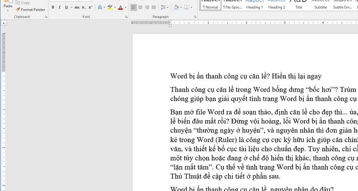Apply text highlight color
The image size is (358, 191).
[x=110, y=7]
